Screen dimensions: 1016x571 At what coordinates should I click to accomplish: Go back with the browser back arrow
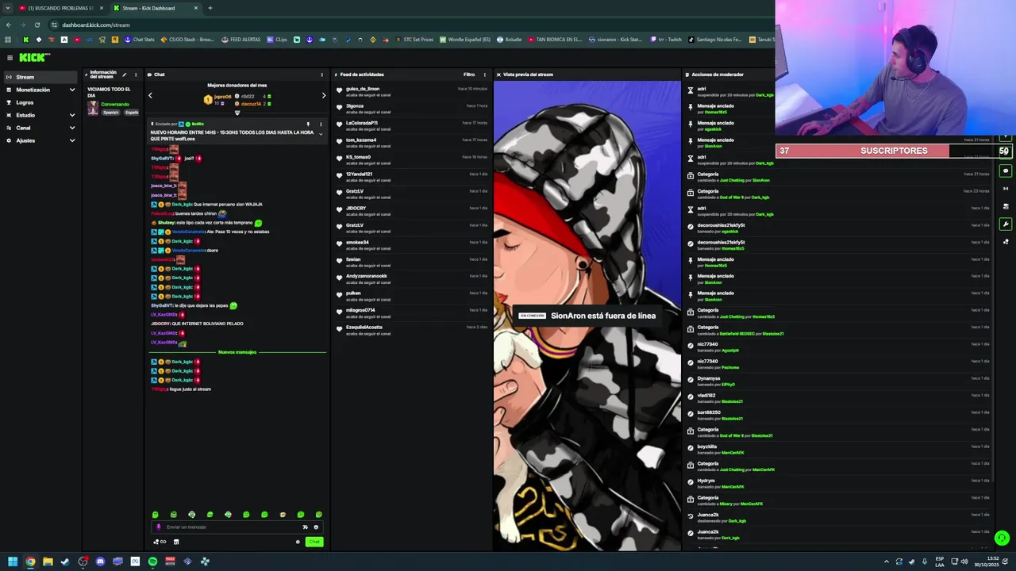8,25
